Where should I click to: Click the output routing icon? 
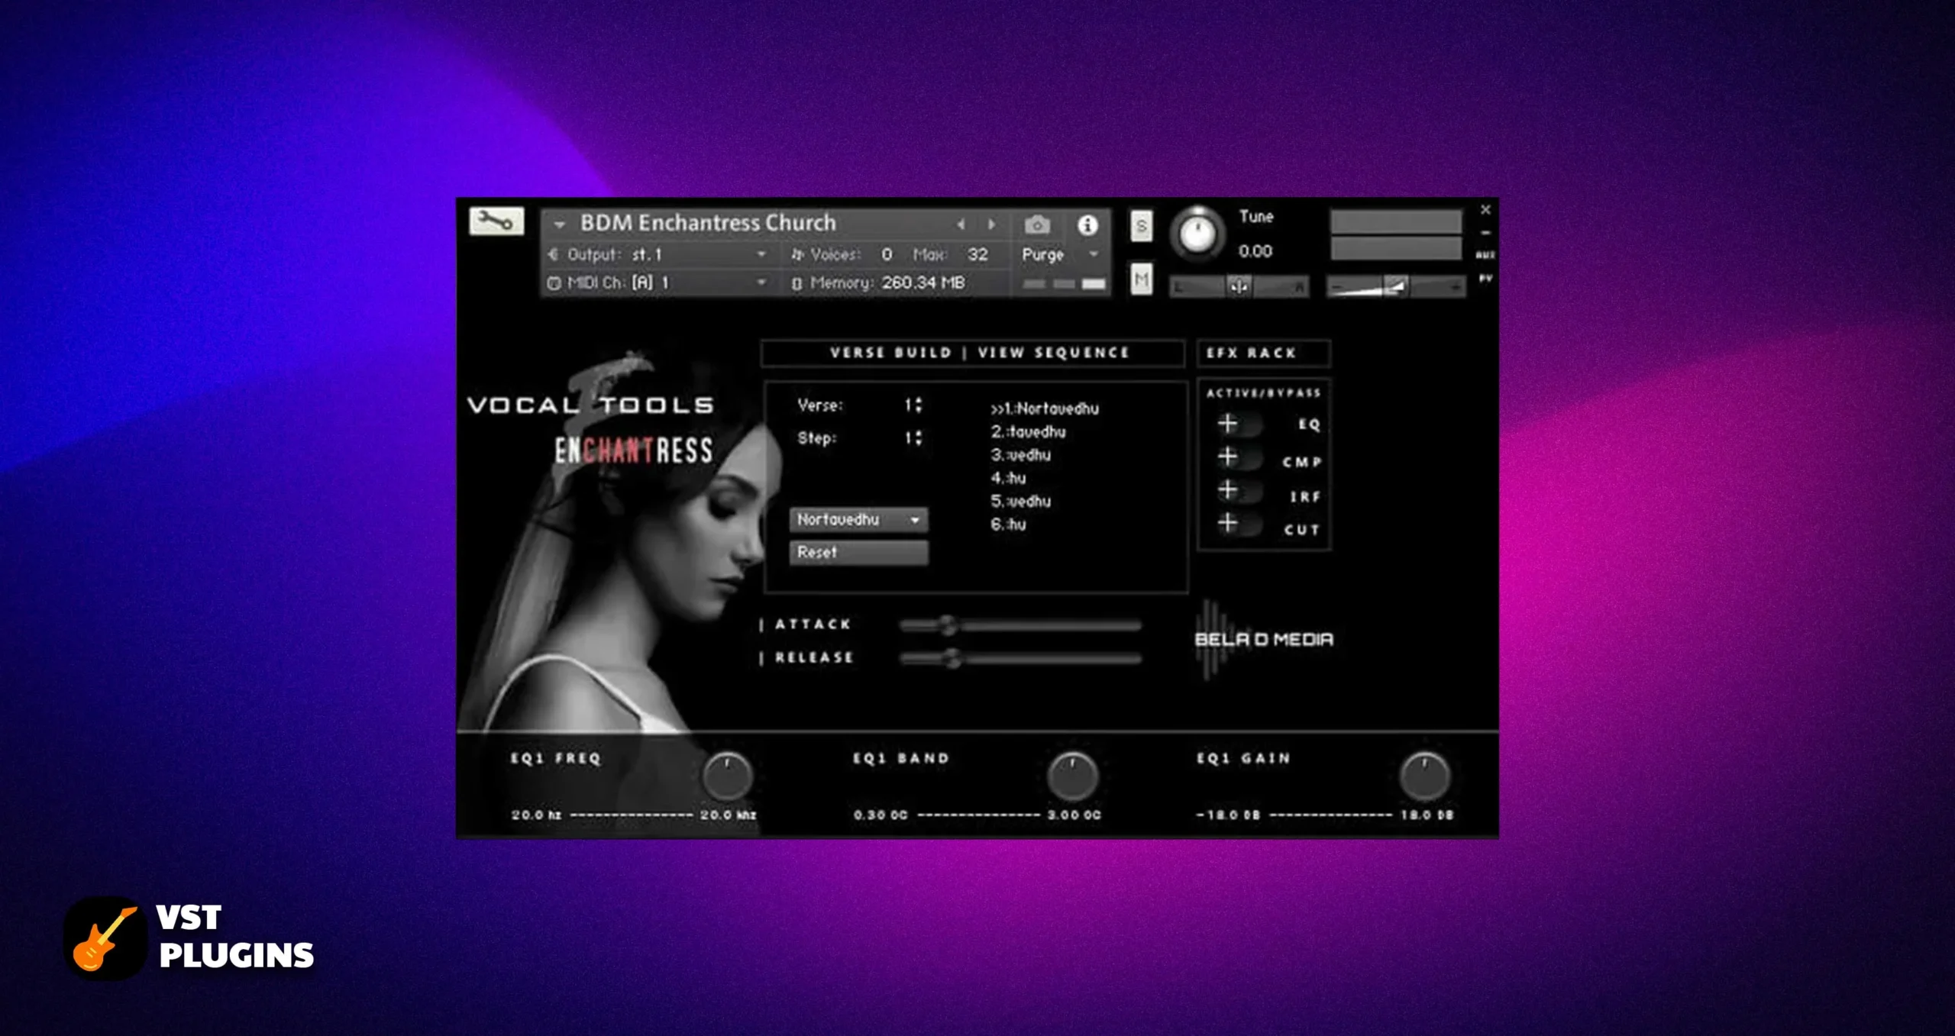point(554,254)
